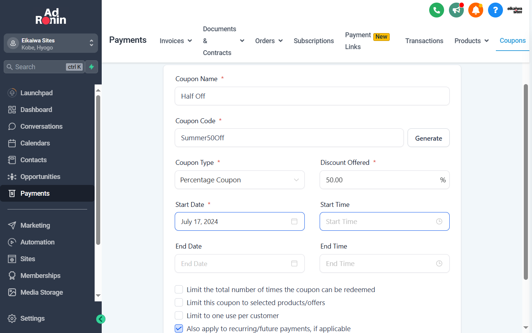Click the Coupon Name field
This screenshot has width=532, height=333.
coord(312,96)
